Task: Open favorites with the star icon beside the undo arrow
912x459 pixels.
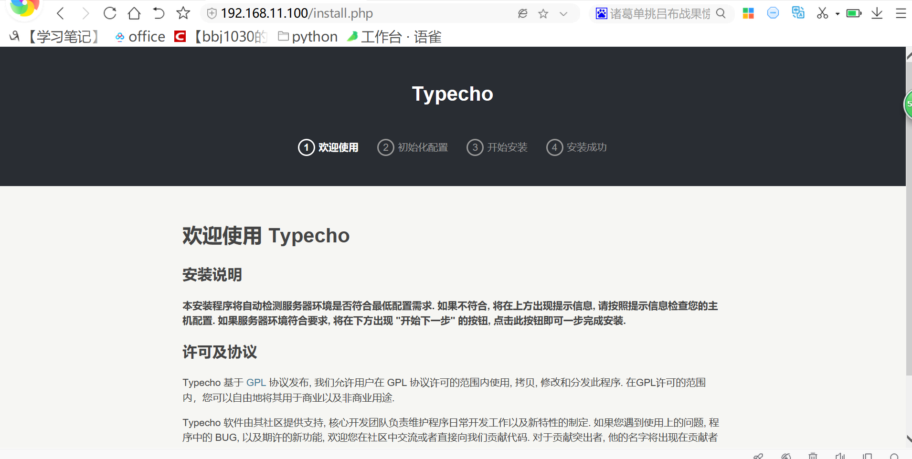Action: [183, 13]
